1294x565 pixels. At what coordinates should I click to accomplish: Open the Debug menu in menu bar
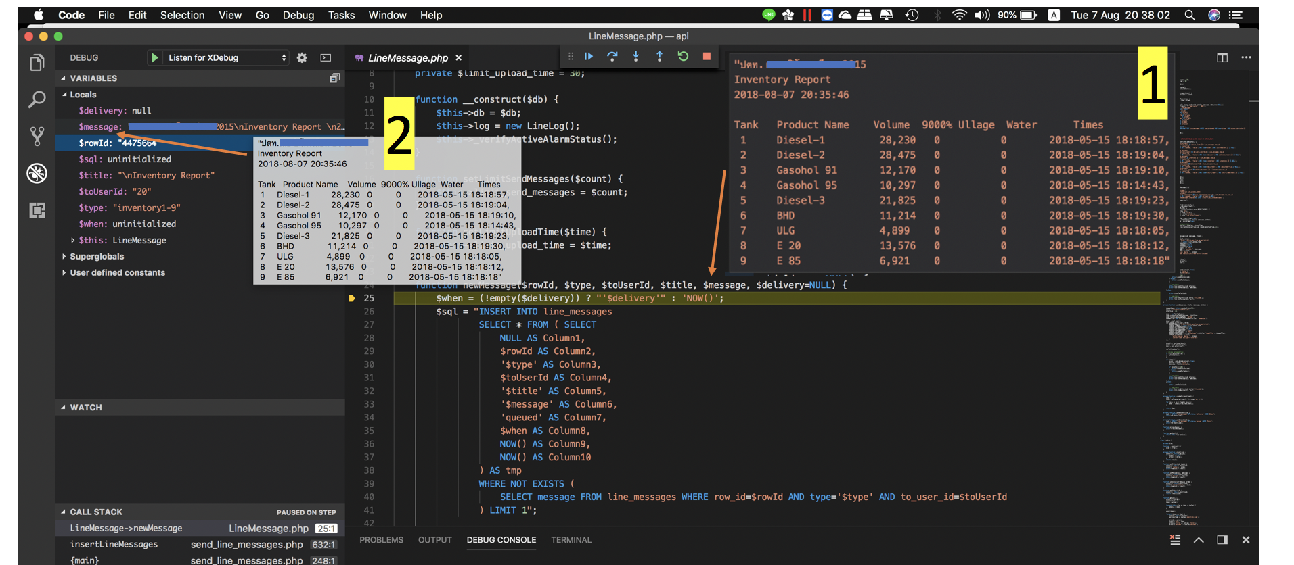click(298, 15)
